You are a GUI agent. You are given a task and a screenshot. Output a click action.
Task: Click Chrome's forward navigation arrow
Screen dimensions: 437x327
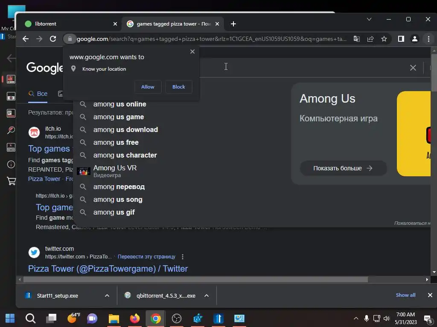39,39
